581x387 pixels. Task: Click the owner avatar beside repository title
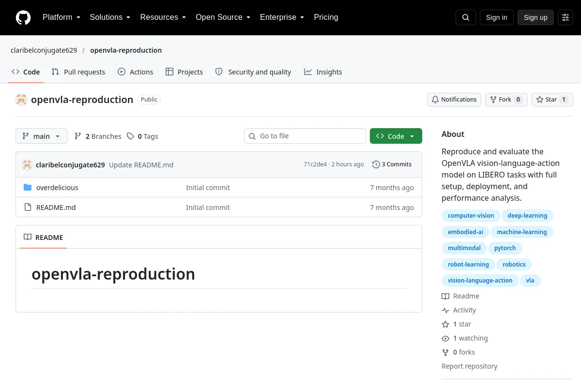[21, 100]
